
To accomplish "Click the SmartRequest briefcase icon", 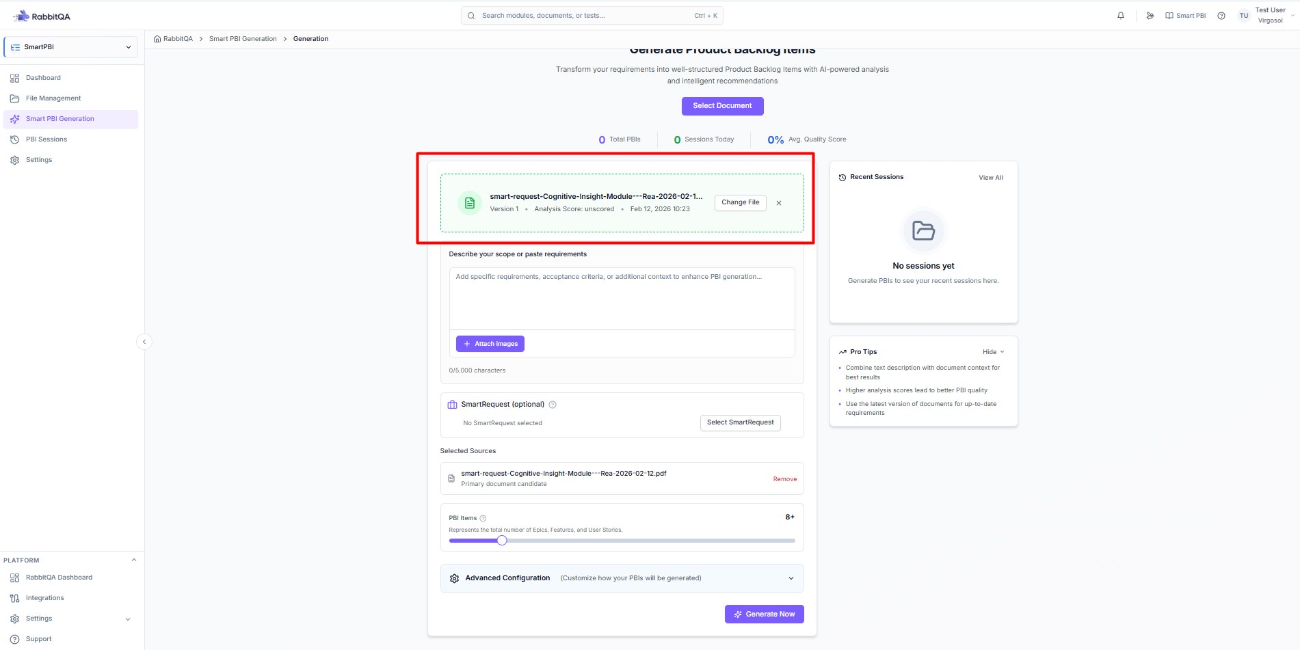I will 452,405.
